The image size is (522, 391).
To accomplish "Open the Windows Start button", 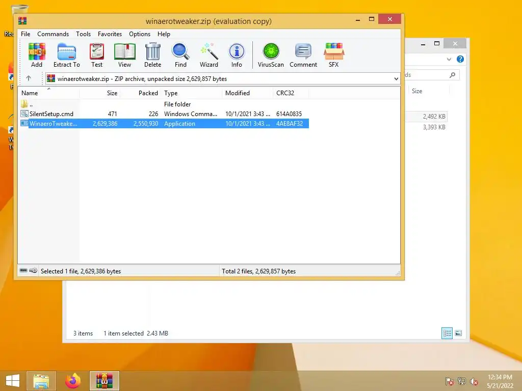I will pyautogui.click(x=13, y=381).
